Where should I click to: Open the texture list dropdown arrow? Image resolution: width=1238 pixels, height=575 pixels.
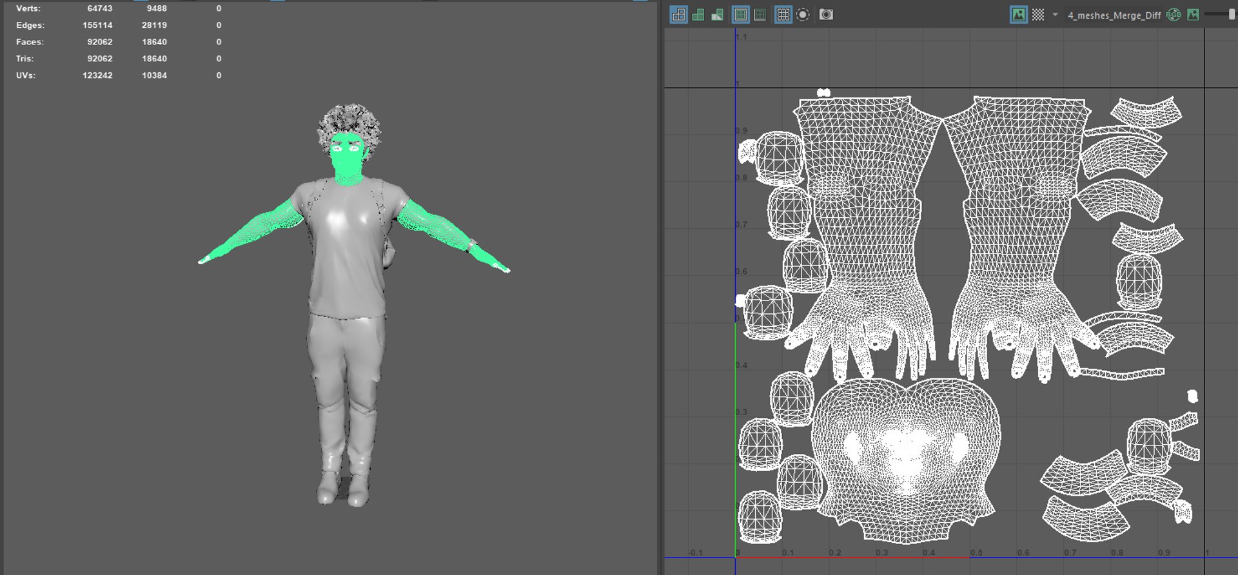[x=1055, y=14]
